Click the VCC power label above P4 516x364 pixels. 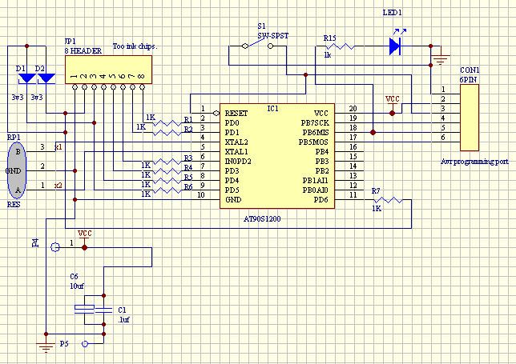(84, 234)
